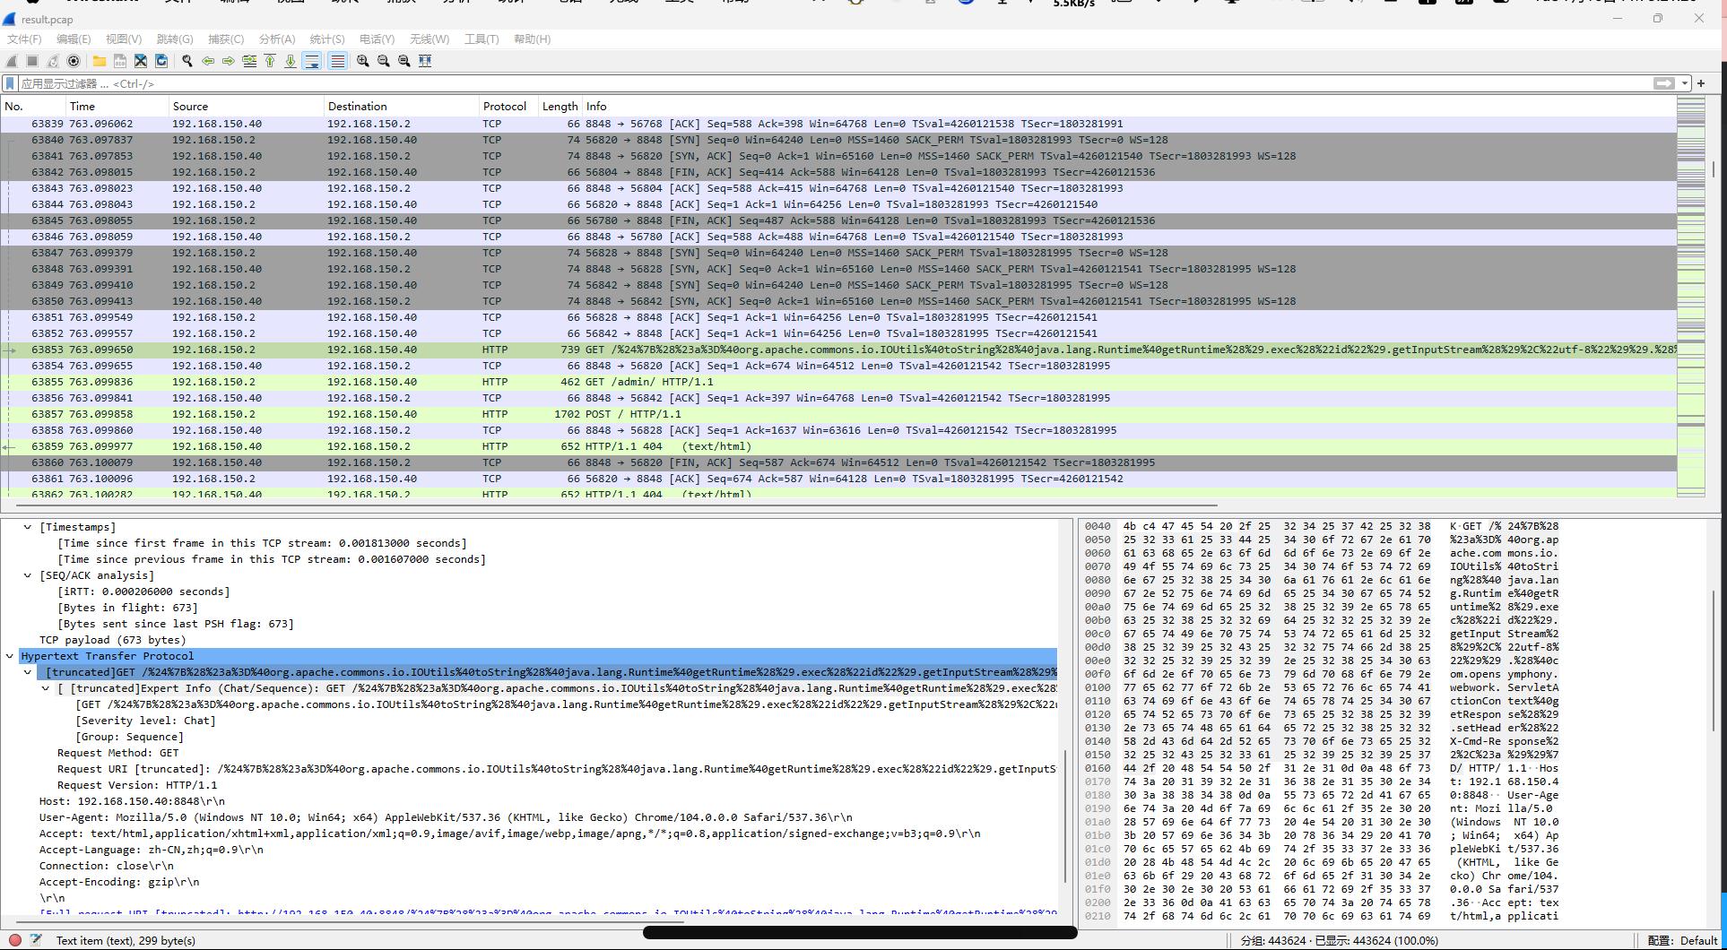The width and height of the screenshot is (1727, 950).
Task: Collapse the [SEQ/ACK analysis] node
Action: (28, 575)
